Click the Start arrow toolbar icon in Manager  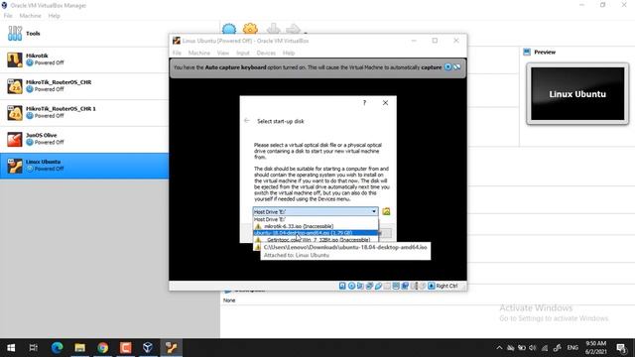pyautogui.click(x=294, y=29)
